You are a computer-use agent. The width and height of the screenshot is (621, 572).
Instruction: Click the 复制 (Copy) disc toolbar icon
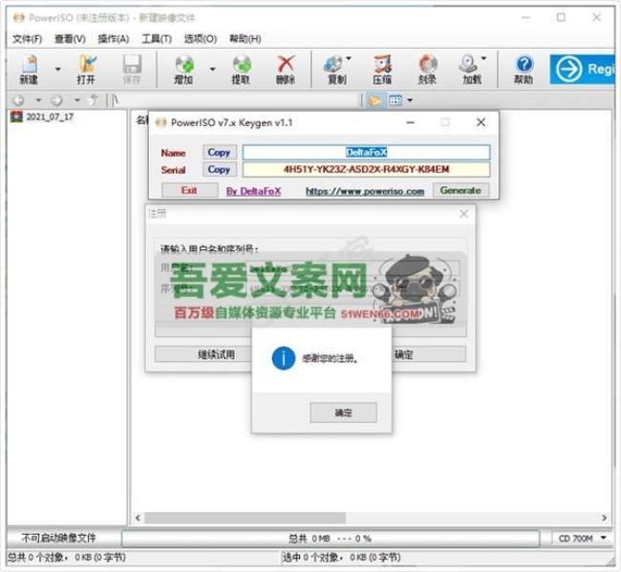click(336, 69)
